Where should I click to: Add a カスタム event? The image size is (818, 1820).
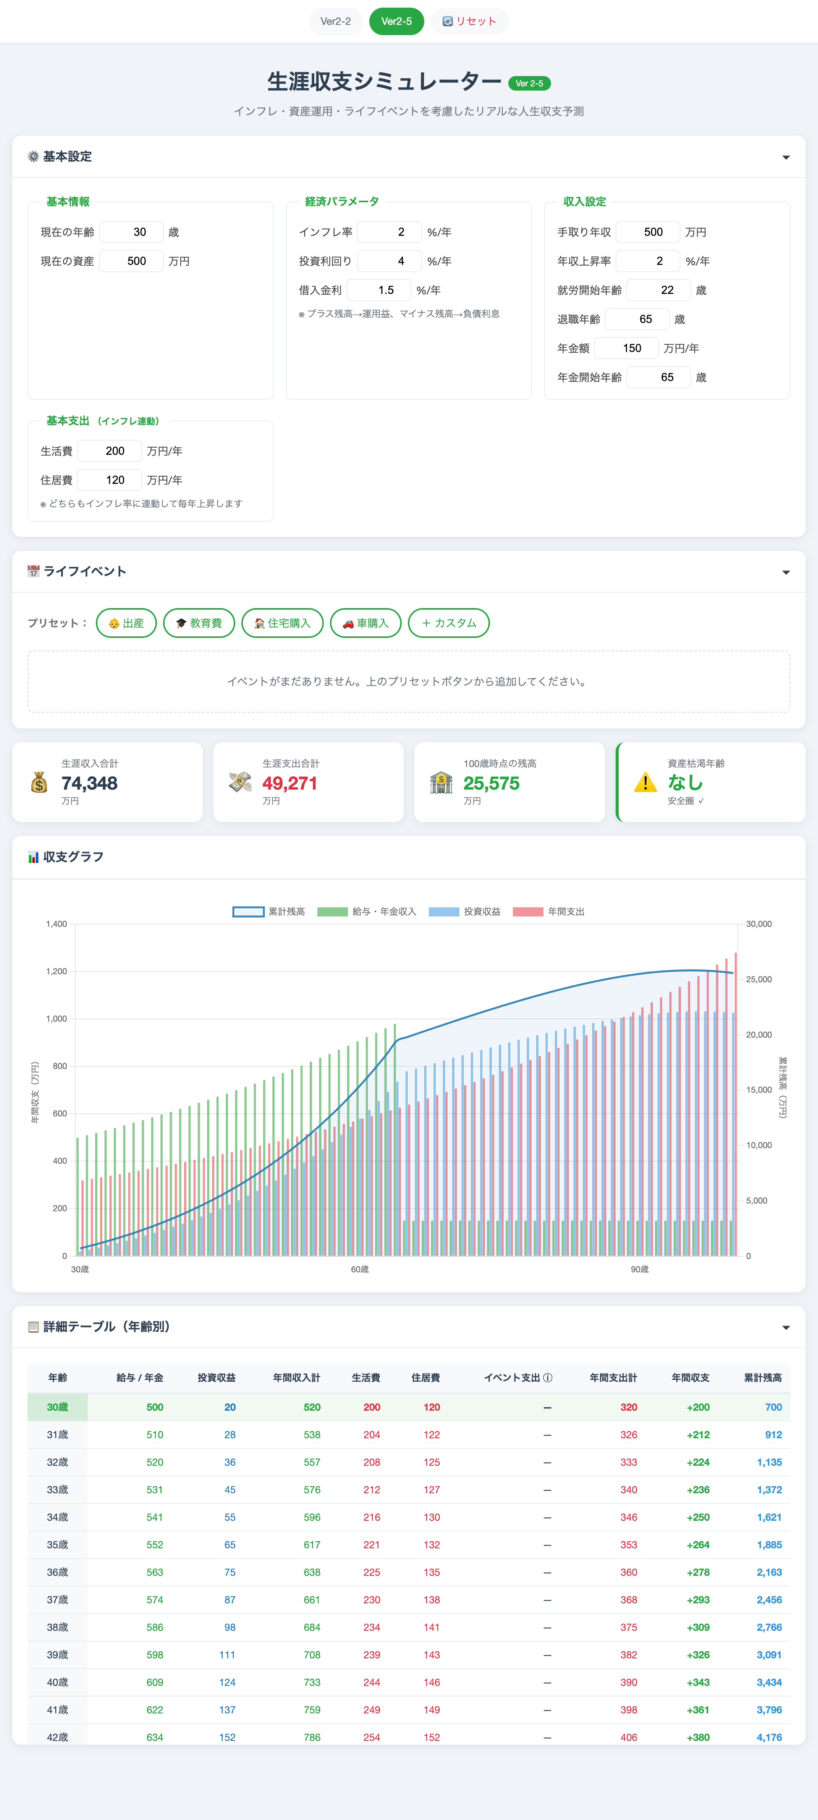click(x=449, y=623)
